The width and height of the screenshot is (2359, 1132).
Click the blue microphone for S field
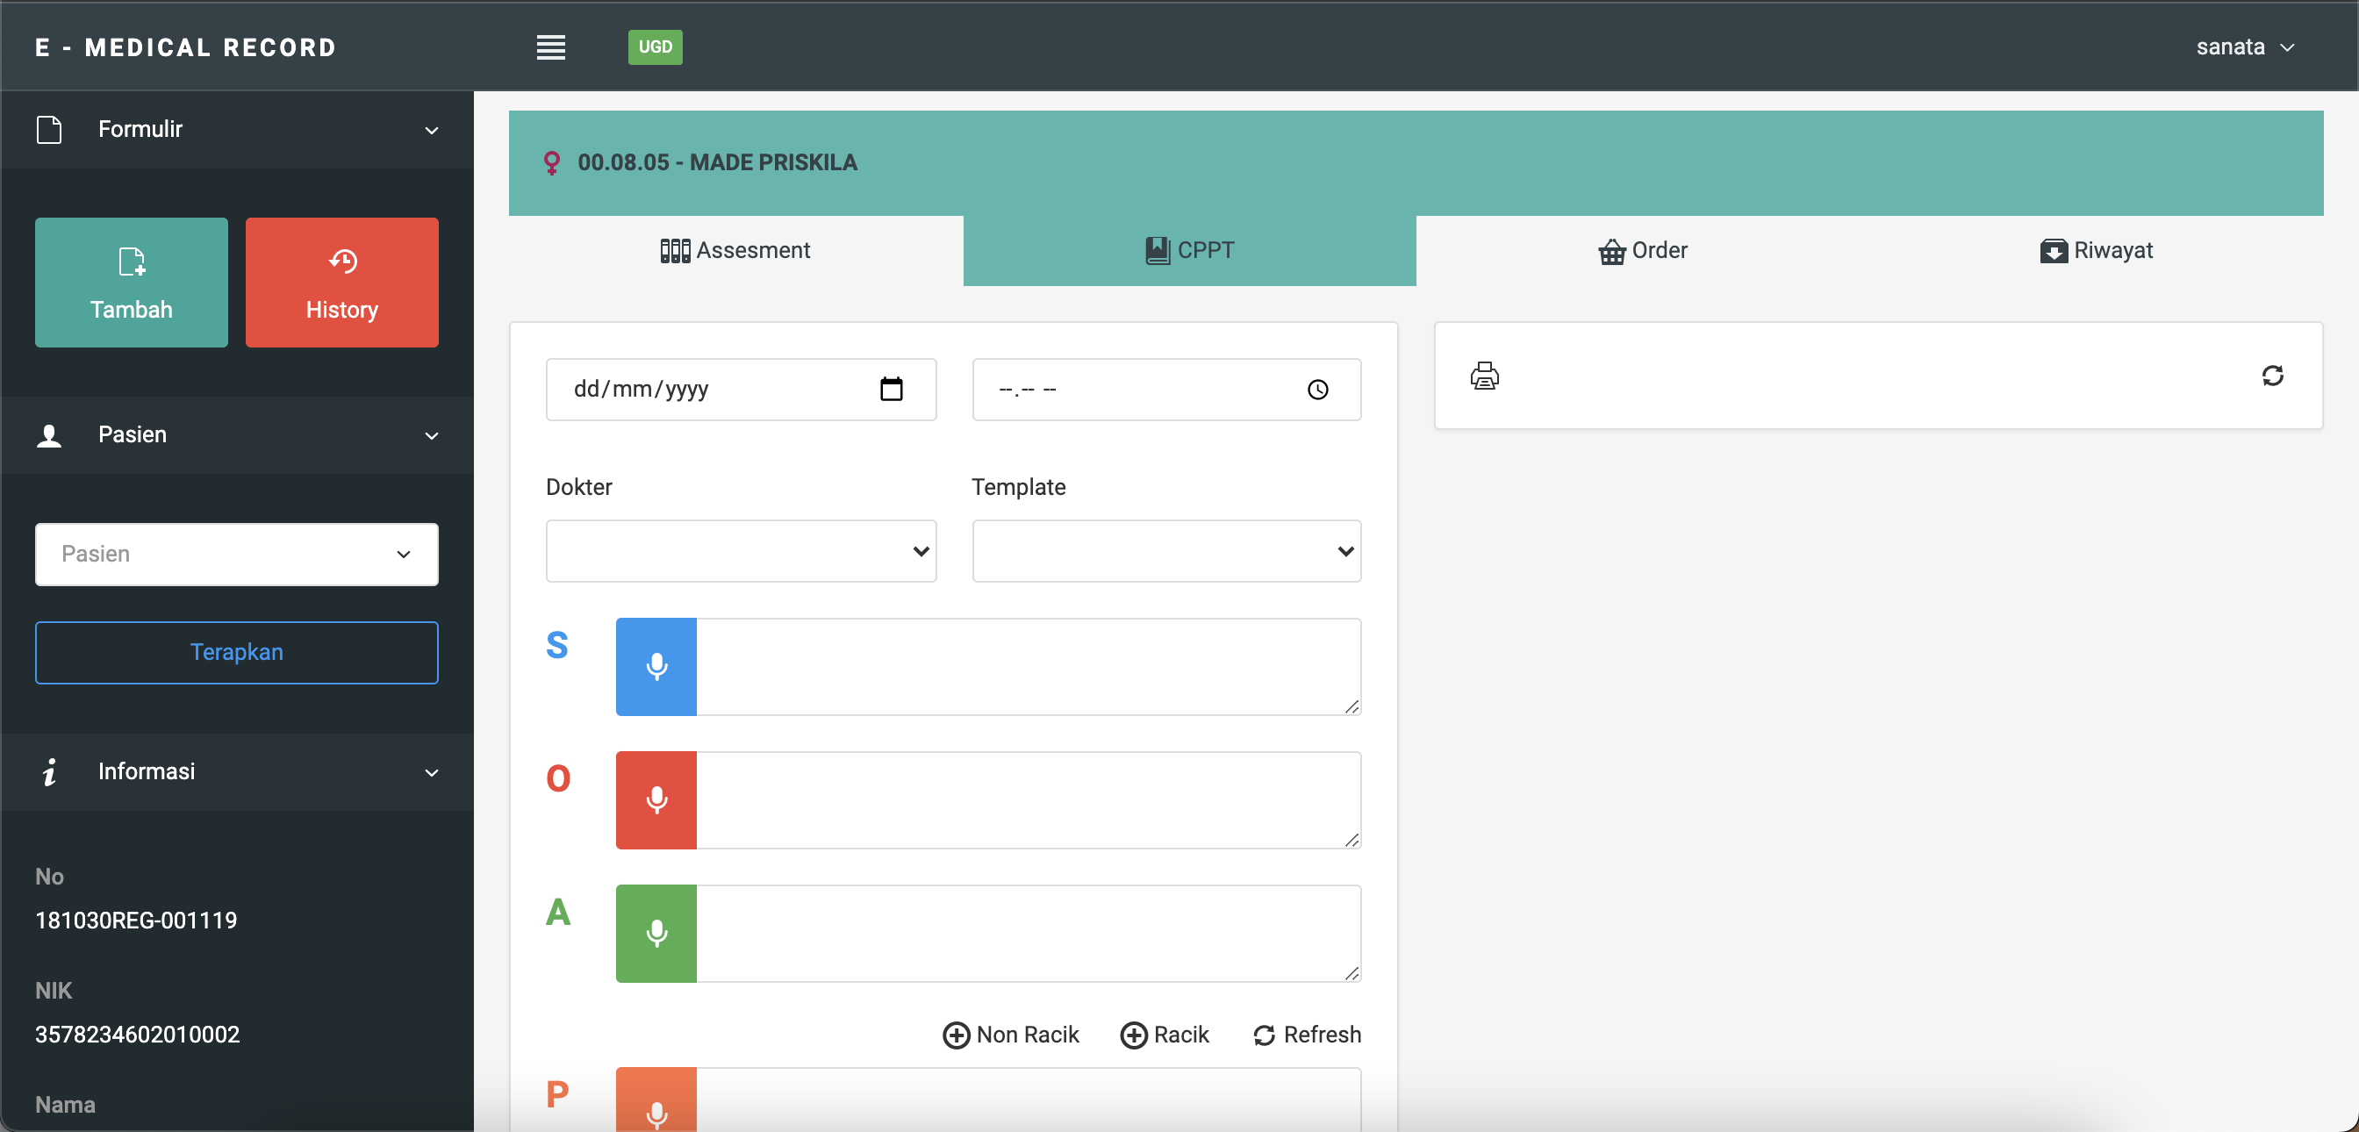[x=656, y=666]
